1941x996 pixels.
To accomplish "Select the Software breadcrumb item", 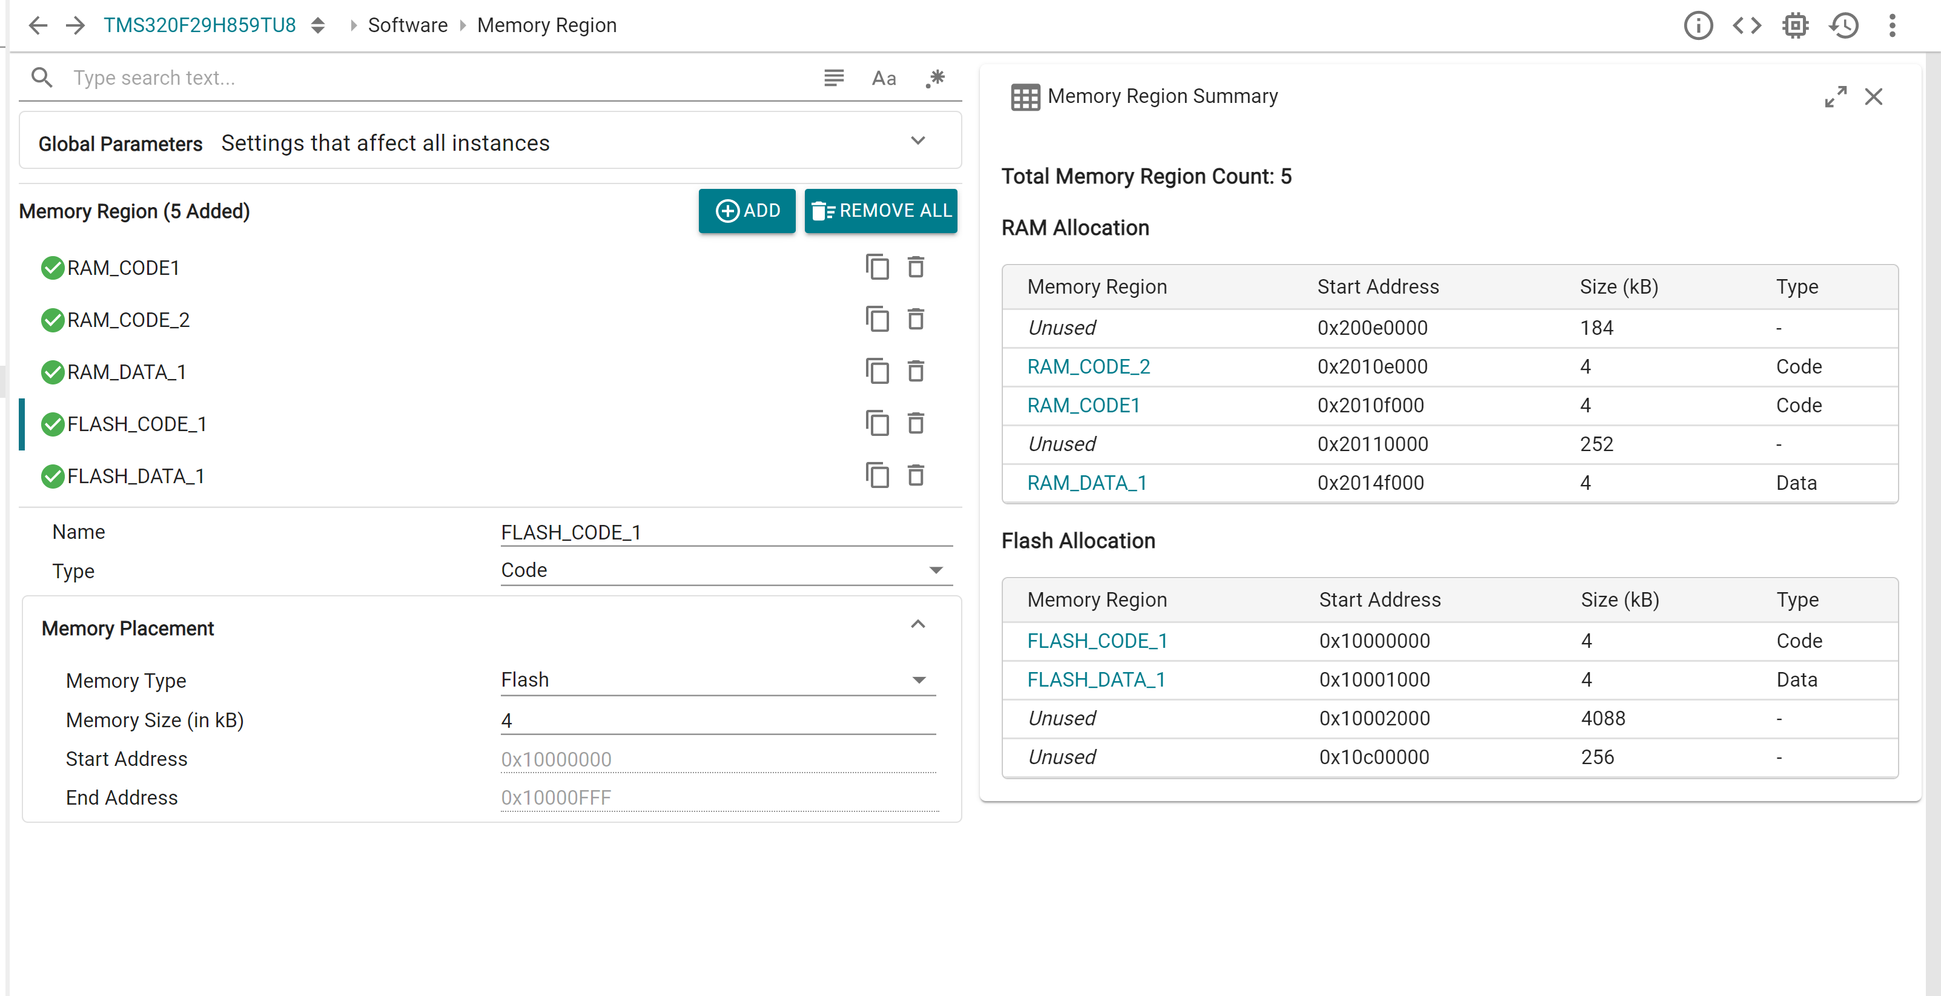I will click(x=407, y=25).
